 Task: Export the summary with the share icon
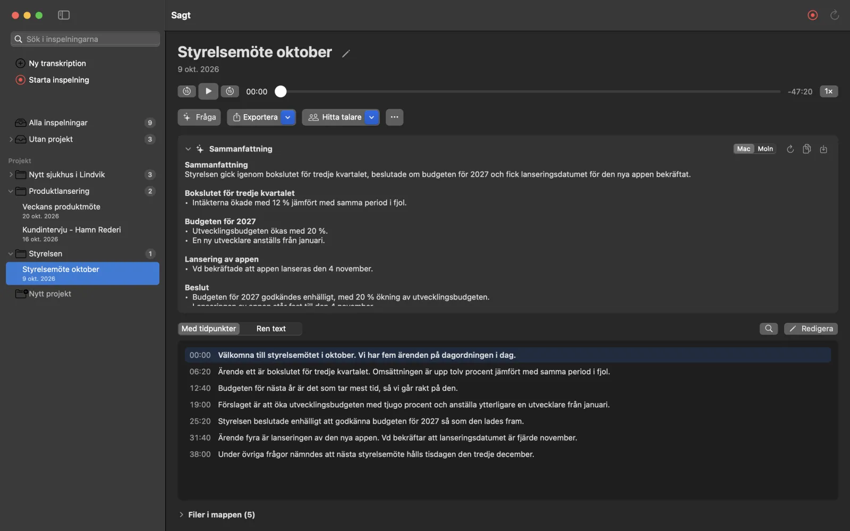pyautogui.click(x=823, y=149)
